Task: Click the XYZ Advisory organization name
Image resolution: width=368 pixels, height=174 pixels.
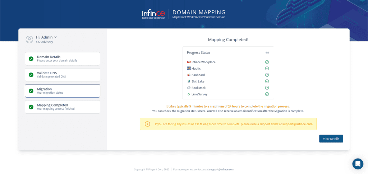Action: [x=44, y=42]
